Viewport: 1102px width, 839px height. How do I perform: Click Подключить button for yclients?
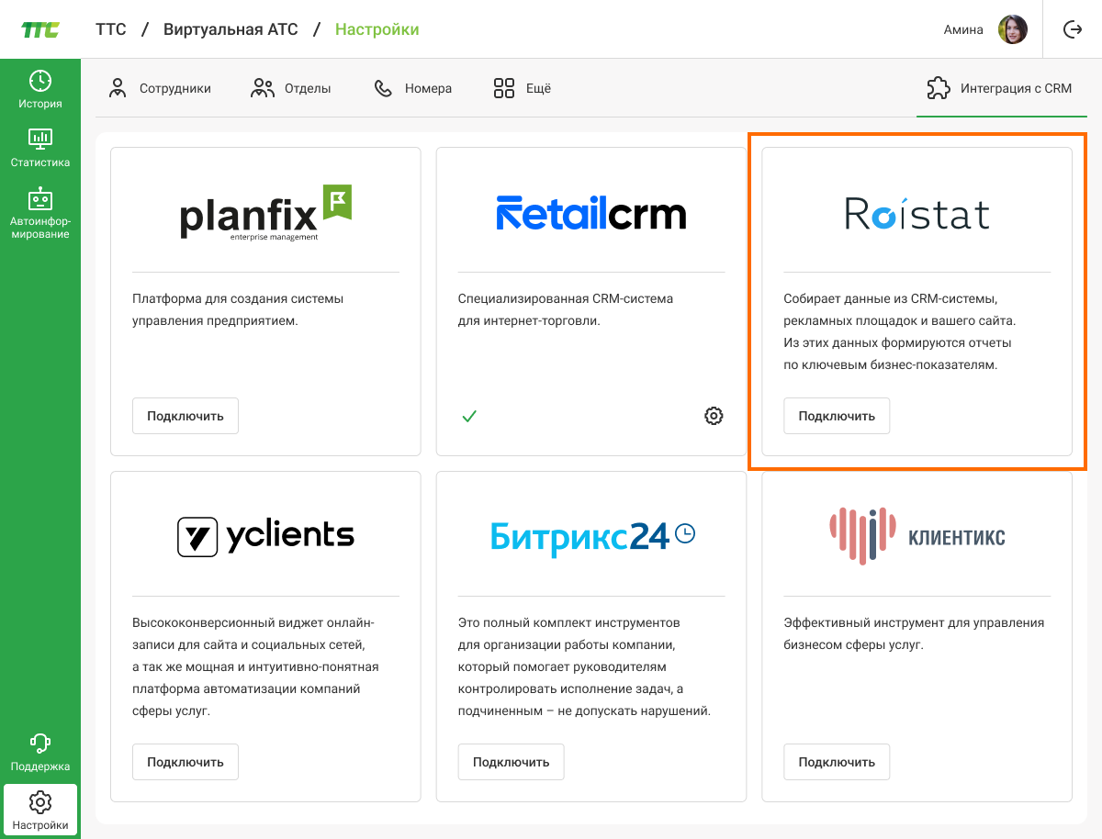pos(186,762)
